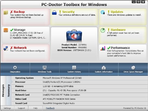This screenshot has height=111, width=148.
Task: Click the System History calendar icon
Action: coord(74,68)
